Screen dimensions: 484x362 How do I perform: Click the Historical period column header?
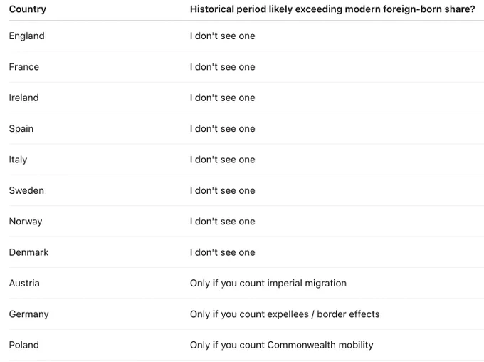pyautogui.click(x=332, y=9)
